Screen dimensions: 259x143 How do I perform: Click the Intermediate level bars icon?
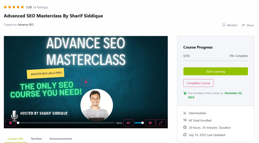coord(185,113)
